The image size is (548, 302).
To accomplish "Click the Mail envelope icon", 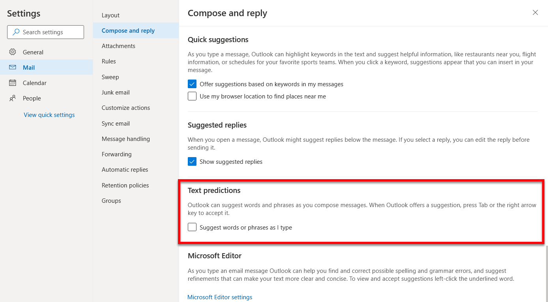I will point(13,67).
